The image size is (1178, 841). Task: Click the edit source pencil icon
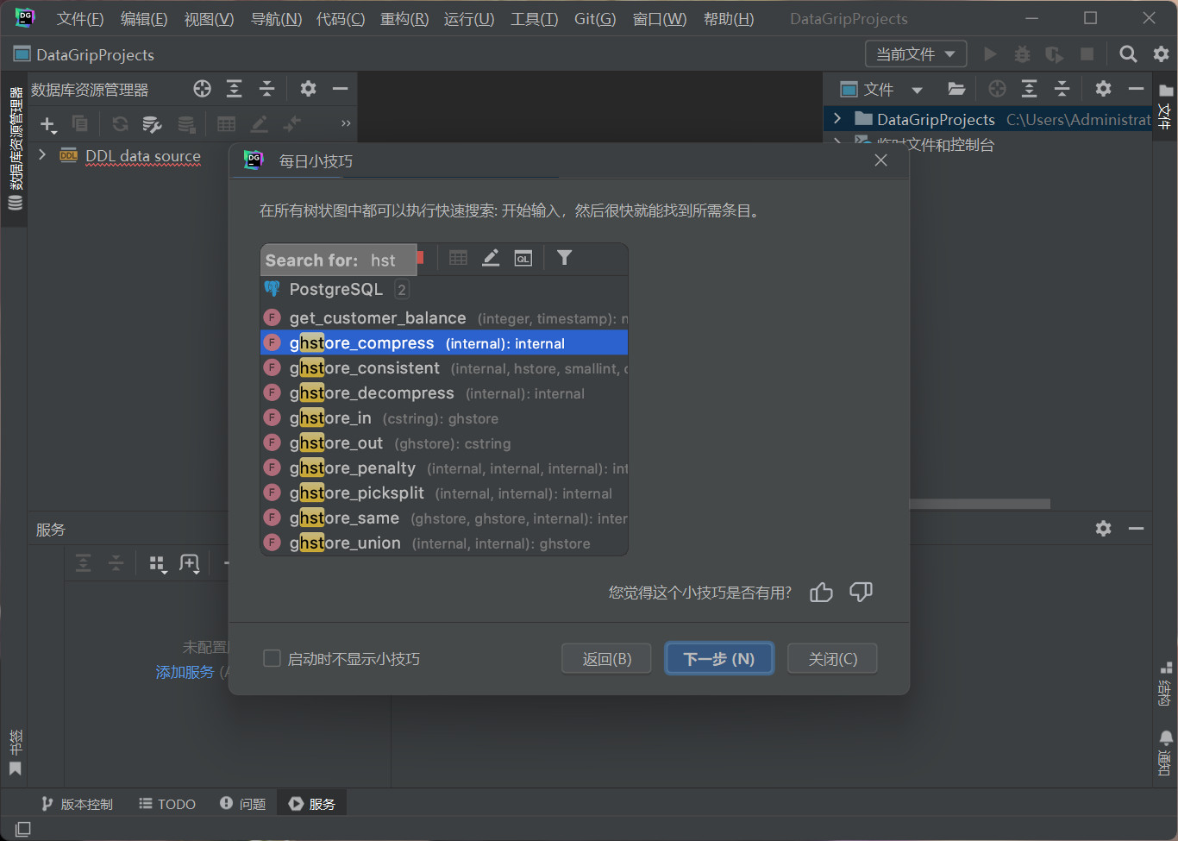[259, 124]
